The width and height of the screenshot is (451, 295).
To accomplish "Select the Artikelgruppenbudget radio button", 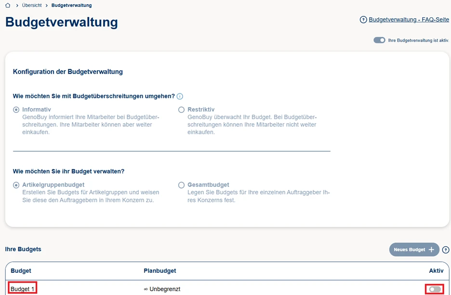I will [x=16, y=185].
